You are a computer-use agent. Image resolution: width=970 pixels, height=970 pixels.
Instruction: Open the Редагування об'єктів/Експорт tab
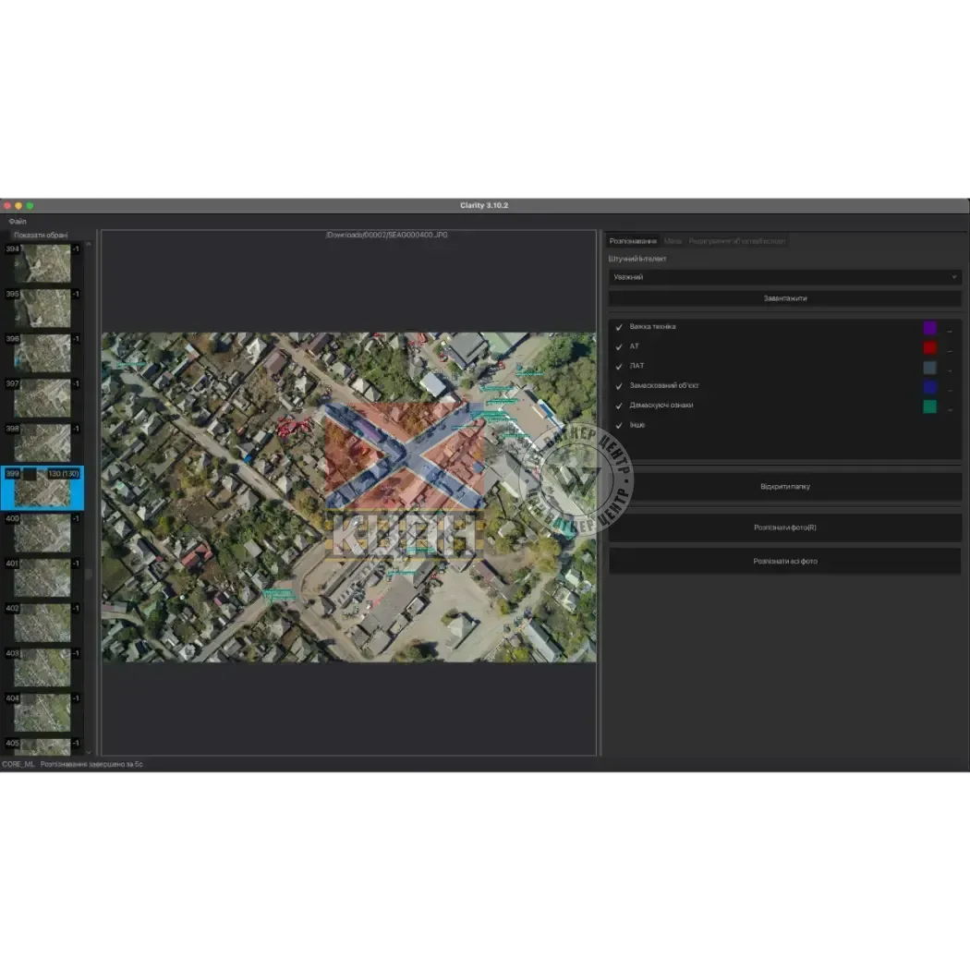click(737, 241)
